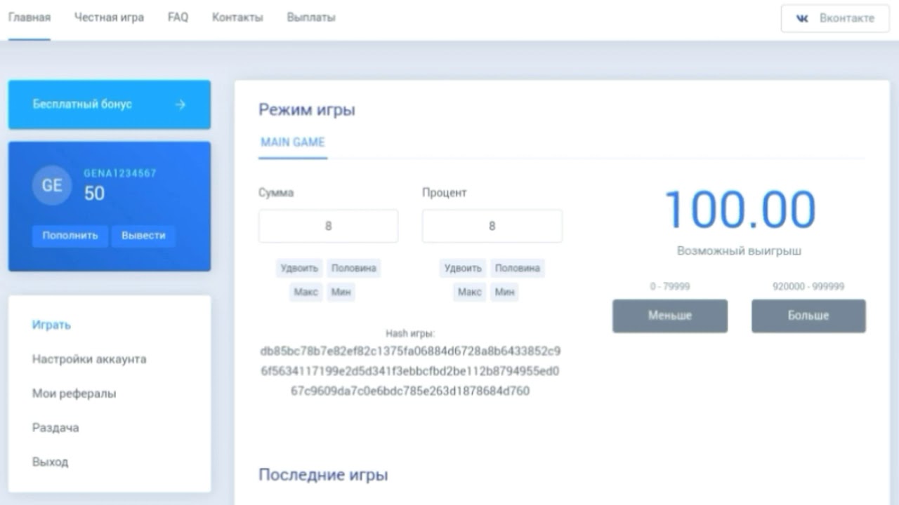The image size is (899, 505).
Task: Click the 100.00 possible win value
Action: point(740,210)
